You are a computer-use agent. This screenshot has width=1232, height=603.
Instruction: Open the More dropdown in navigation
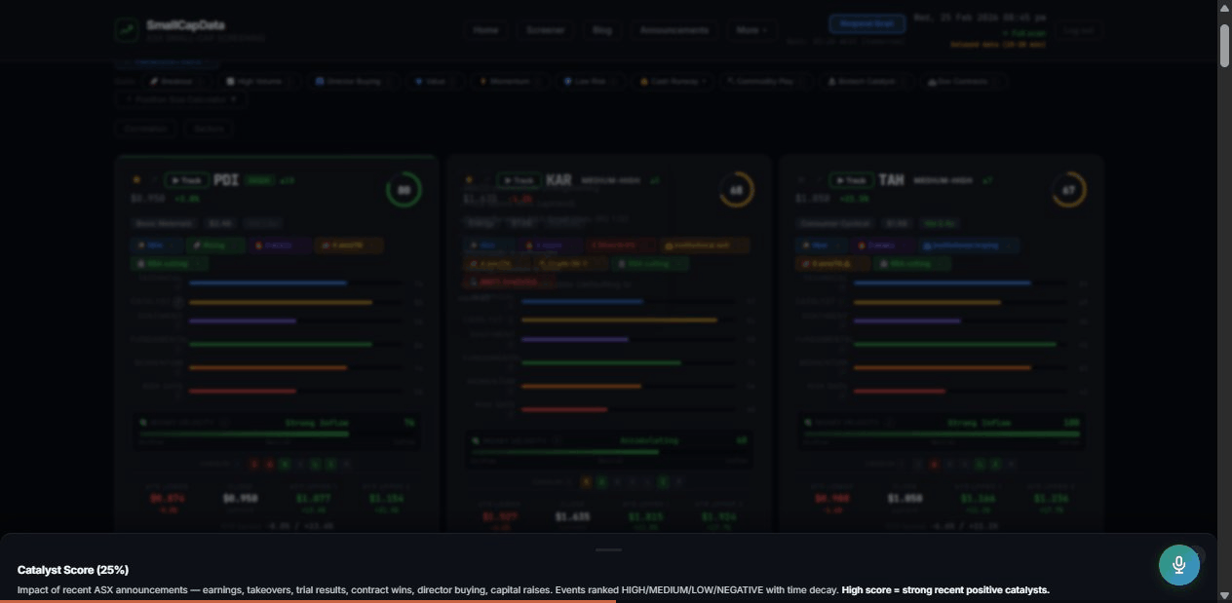(751, 30)
